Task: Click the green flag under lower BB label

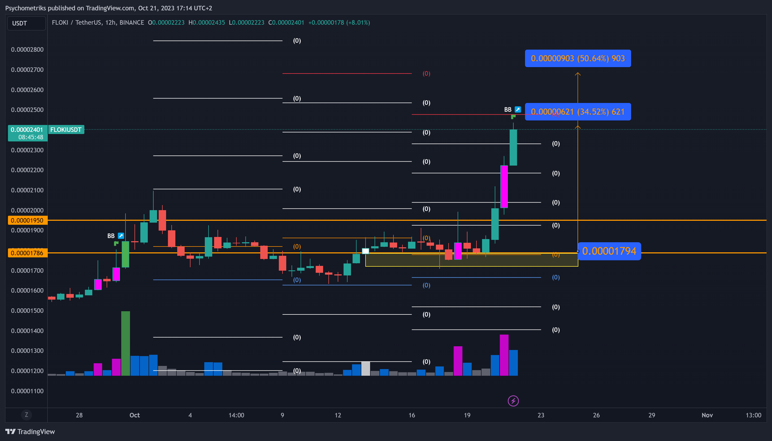Action: coord(116,243)
